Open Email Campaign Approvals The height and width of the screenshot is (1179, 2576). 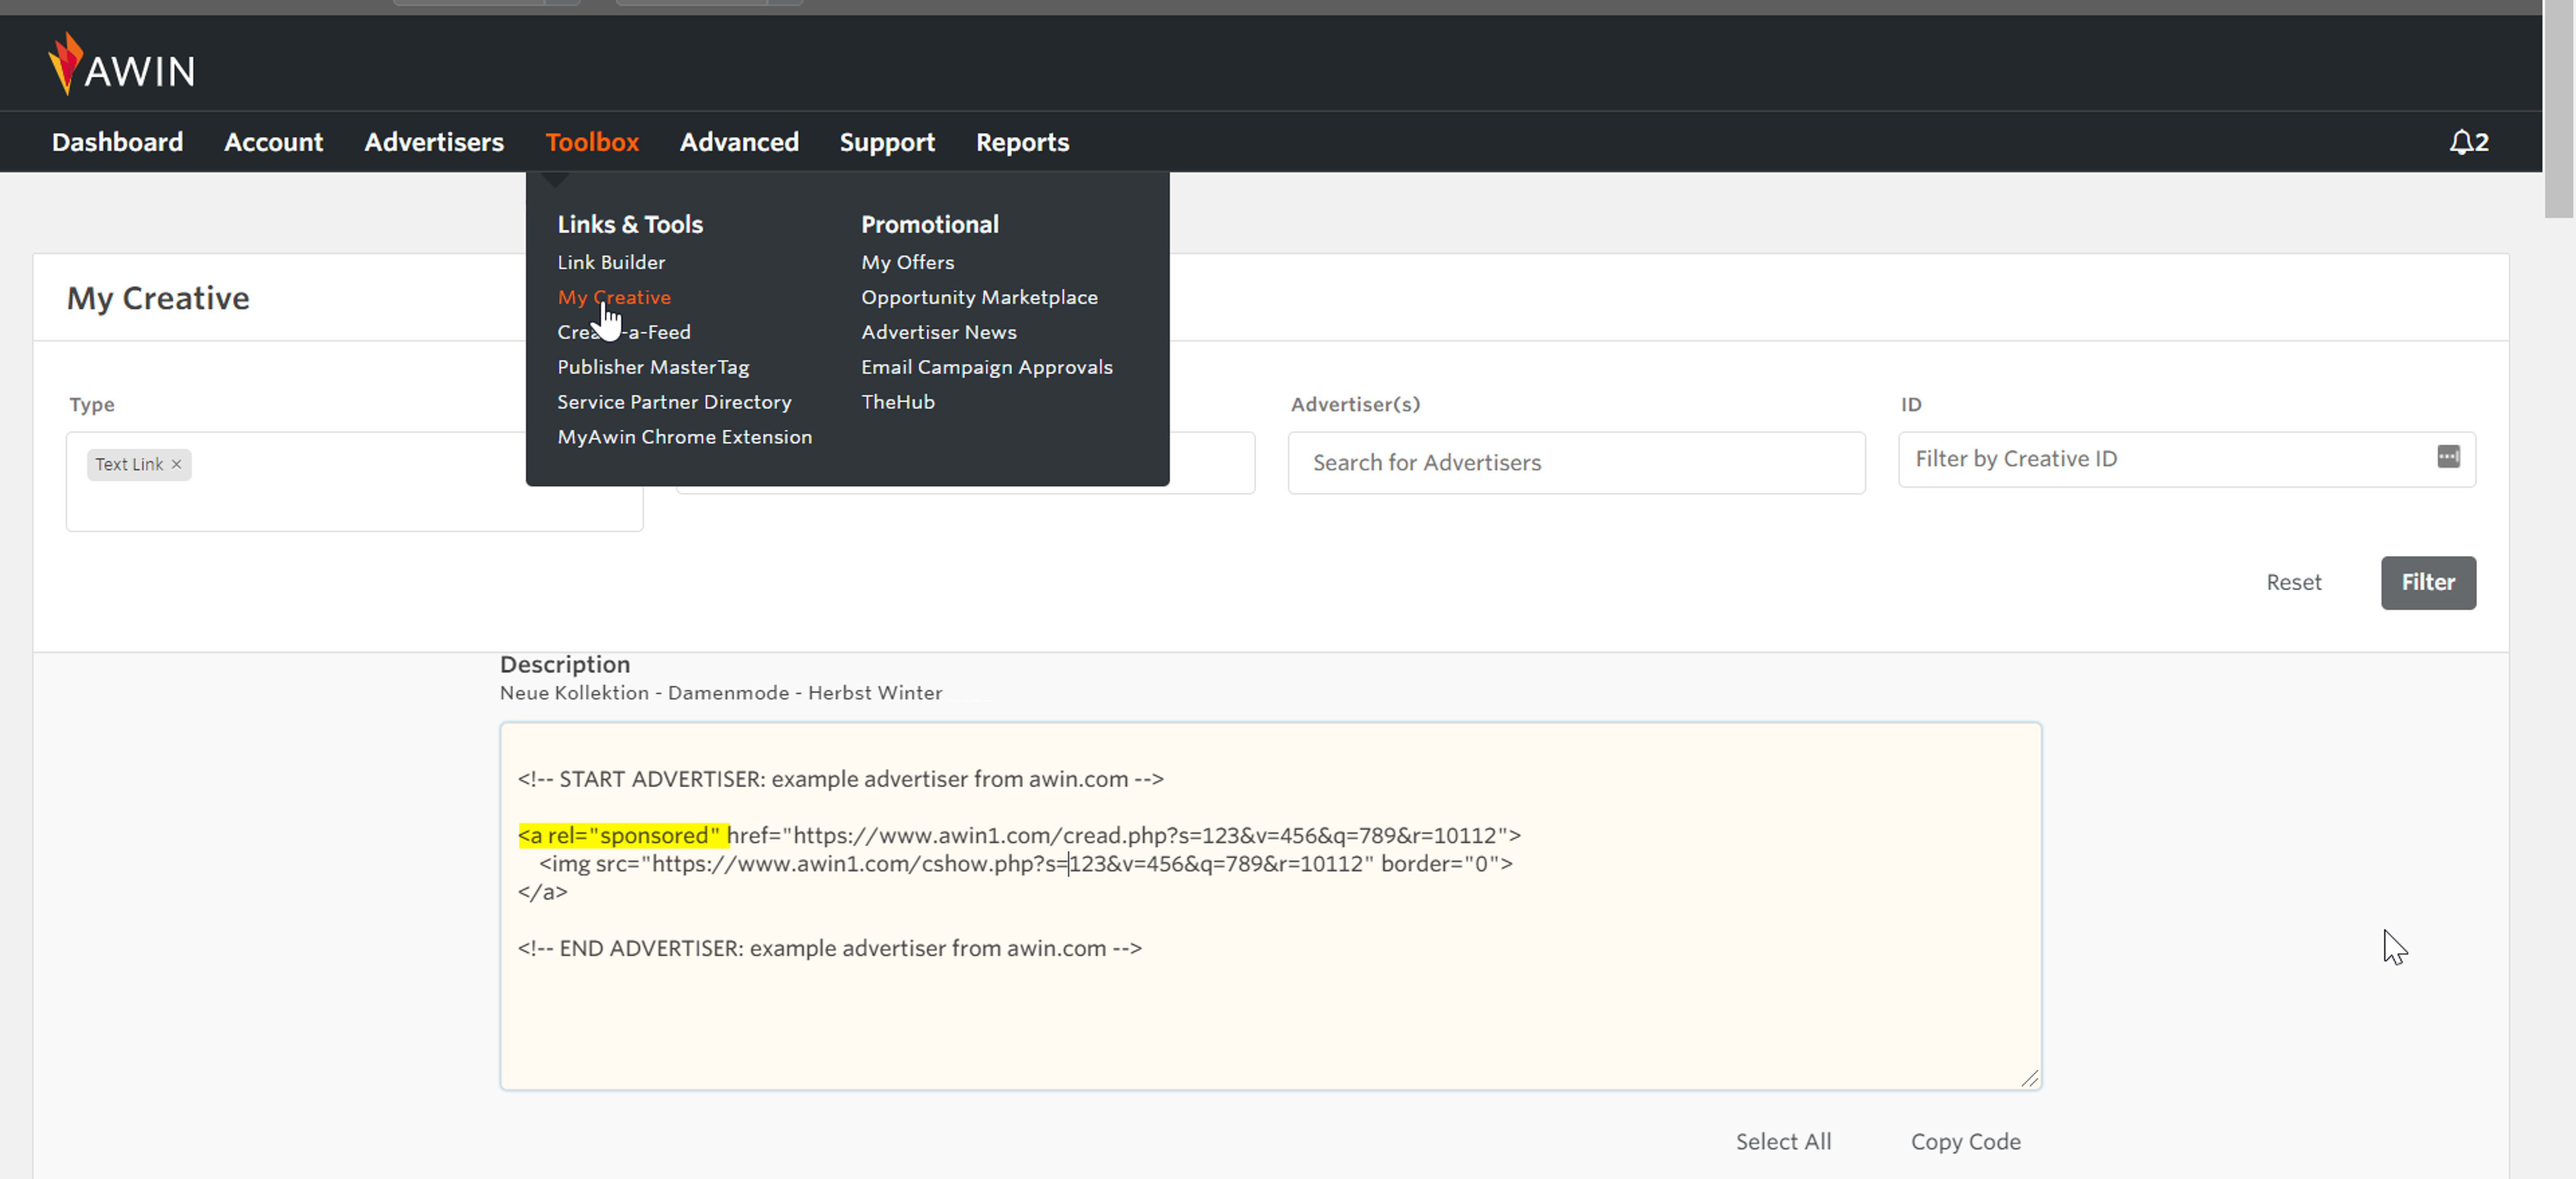(986, 367)
